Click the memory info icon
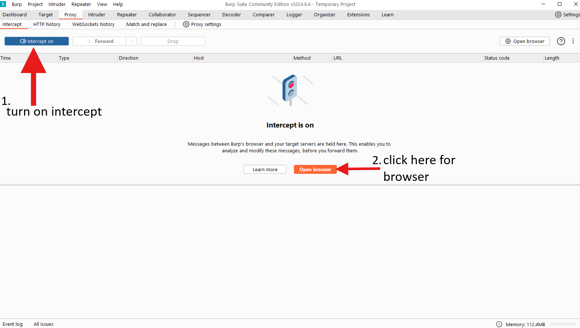 pyautogui.click(x=499, y=324)
